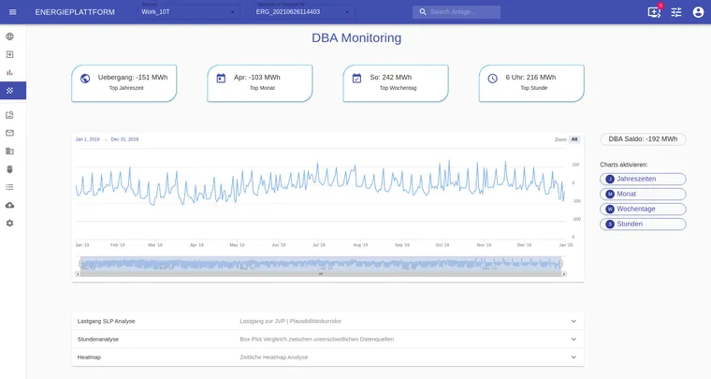This screenshot has height=379, width=711.
Task: Expand the Heatmap panel
Action: pyautogui.click(x=327, y=357)
